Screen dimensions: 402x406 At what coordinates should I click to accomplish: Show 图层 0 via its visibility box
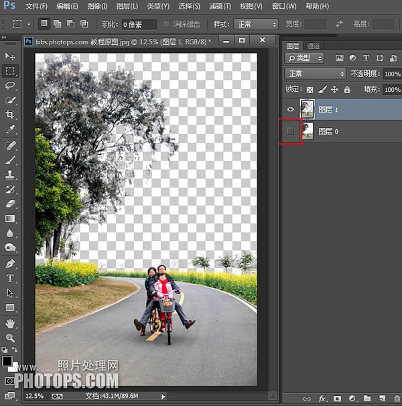click(x=291, y=131)
